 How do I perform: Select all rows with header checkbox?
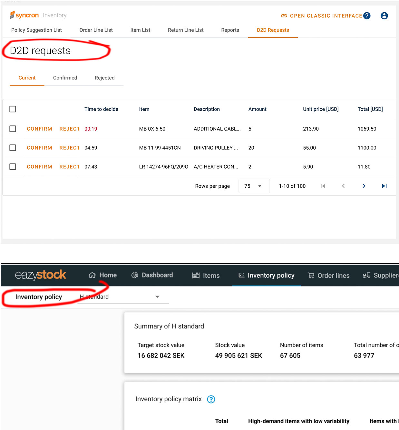[x=13, y=109]
